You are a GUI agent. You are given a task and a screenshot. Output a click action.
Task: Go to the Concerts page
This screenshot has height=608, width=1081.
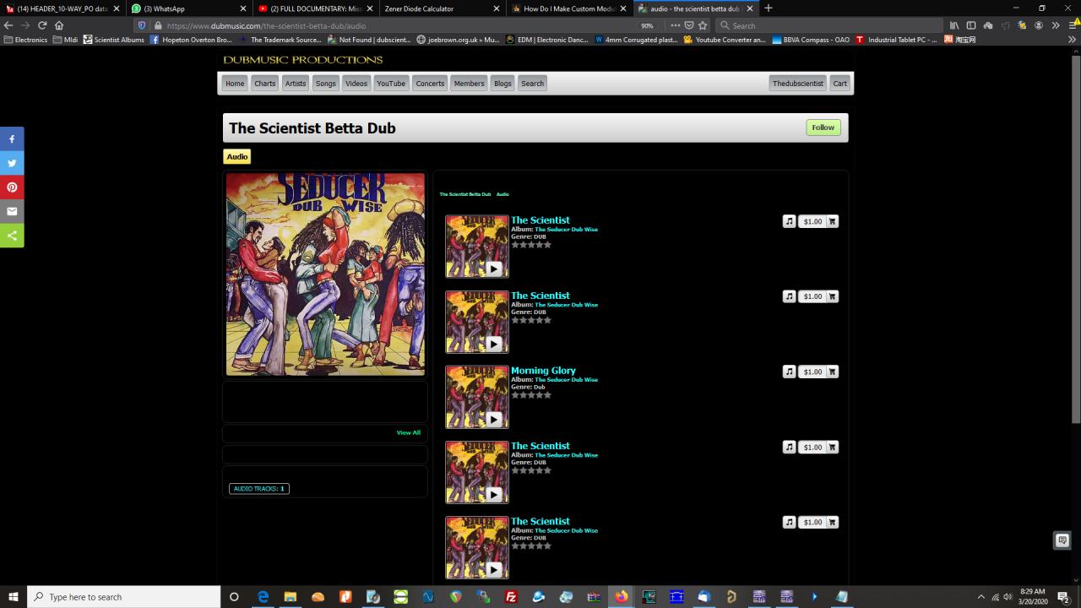[430, 84]
